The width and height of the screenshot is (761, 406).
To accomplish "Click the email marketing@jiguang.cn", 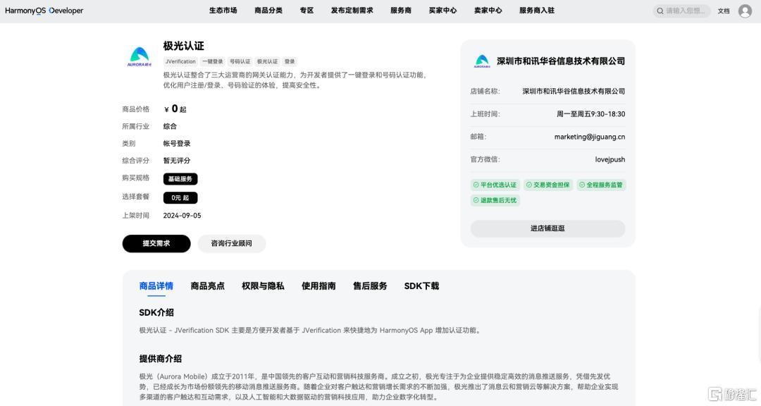I will click(x=590, y=137).
